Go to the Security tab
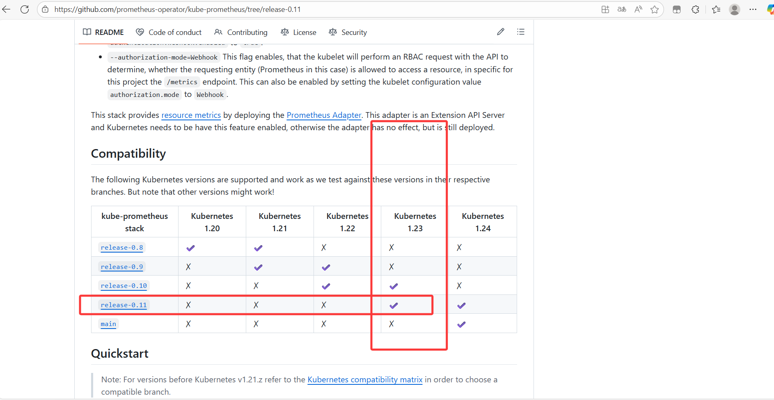 click(348, 32)
